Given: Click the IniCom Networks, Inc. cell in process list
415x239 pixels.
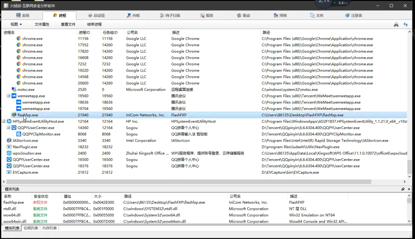Looking at the screenshot, I should [145, 115].
